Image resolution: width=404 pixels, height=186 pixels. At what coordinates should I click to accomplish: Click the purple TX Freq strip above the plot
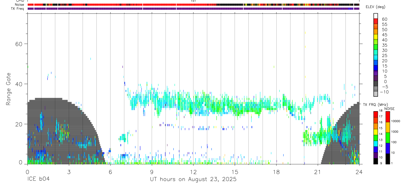coord(193,9)
